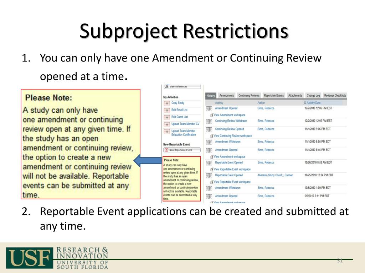Click the date 5/6/2010 2:11 PM EDT
The height and width of the screenshot is (273, 365).
coord(317,196)
